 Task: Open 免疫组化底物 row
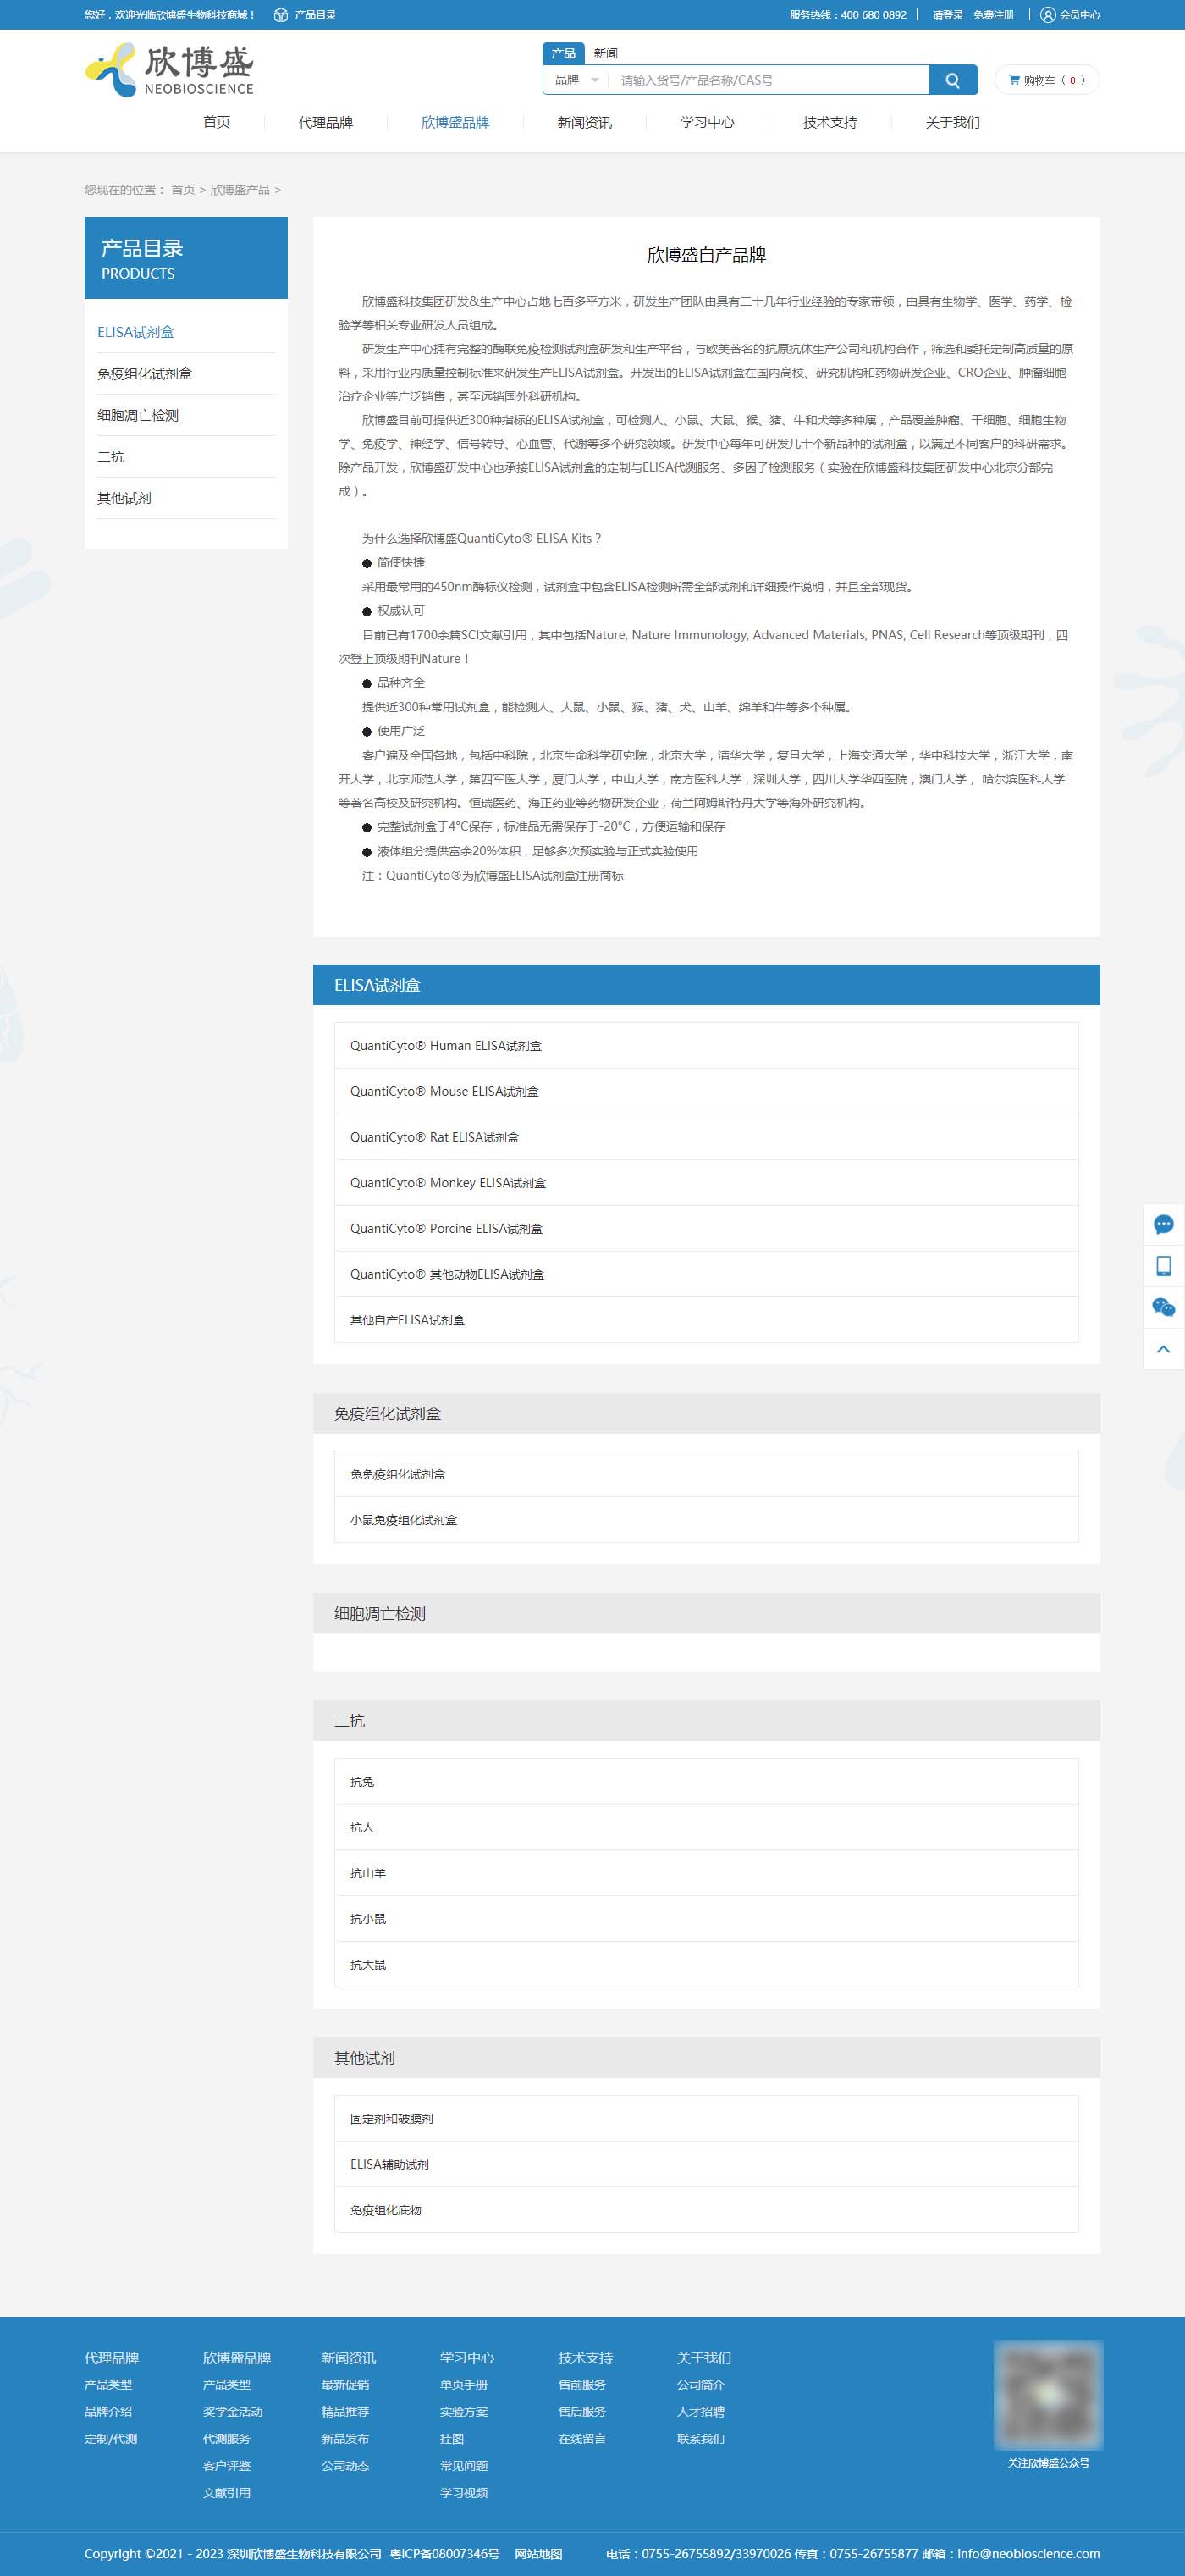click(707, 2210)
